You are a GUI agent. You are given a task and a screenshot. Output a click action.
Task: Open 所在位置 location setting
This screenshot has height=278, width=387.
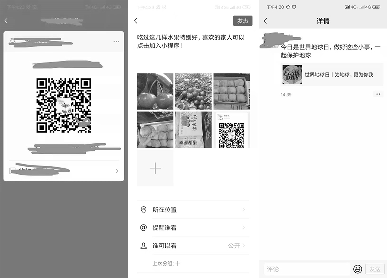click(x=193, y=209)
